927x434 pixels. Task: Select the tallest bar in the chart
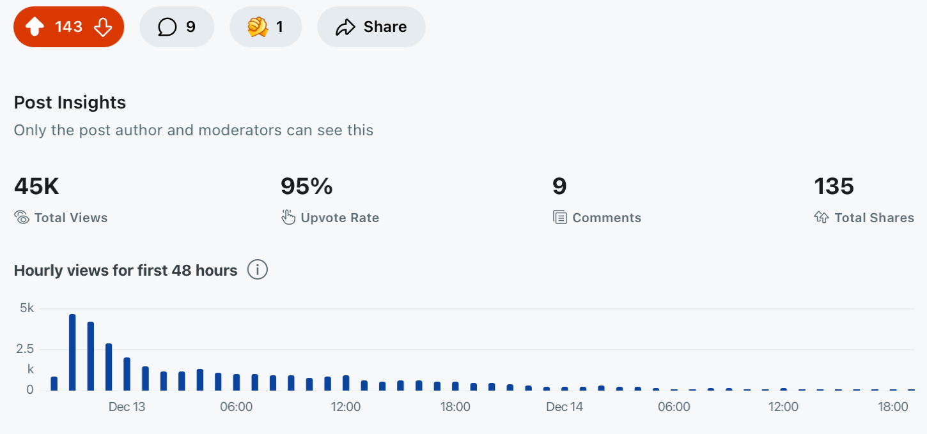(x=72, y=352)
